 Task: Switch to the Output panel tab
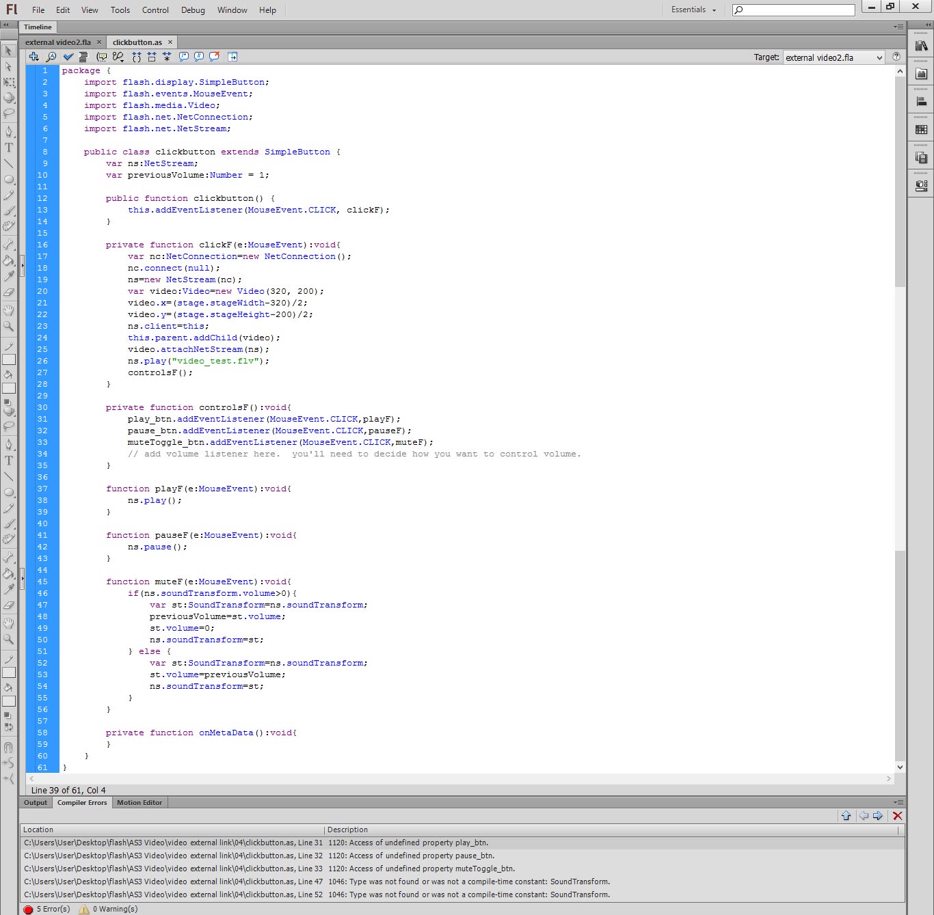point(36,803)
